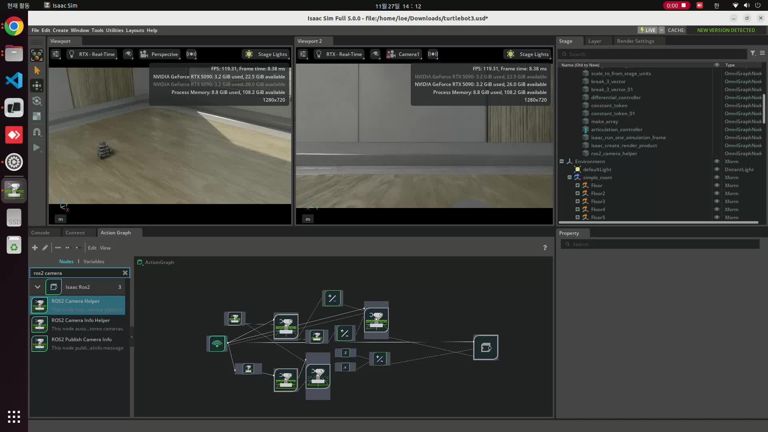Open the Files app in the dock

click(14, 54)
